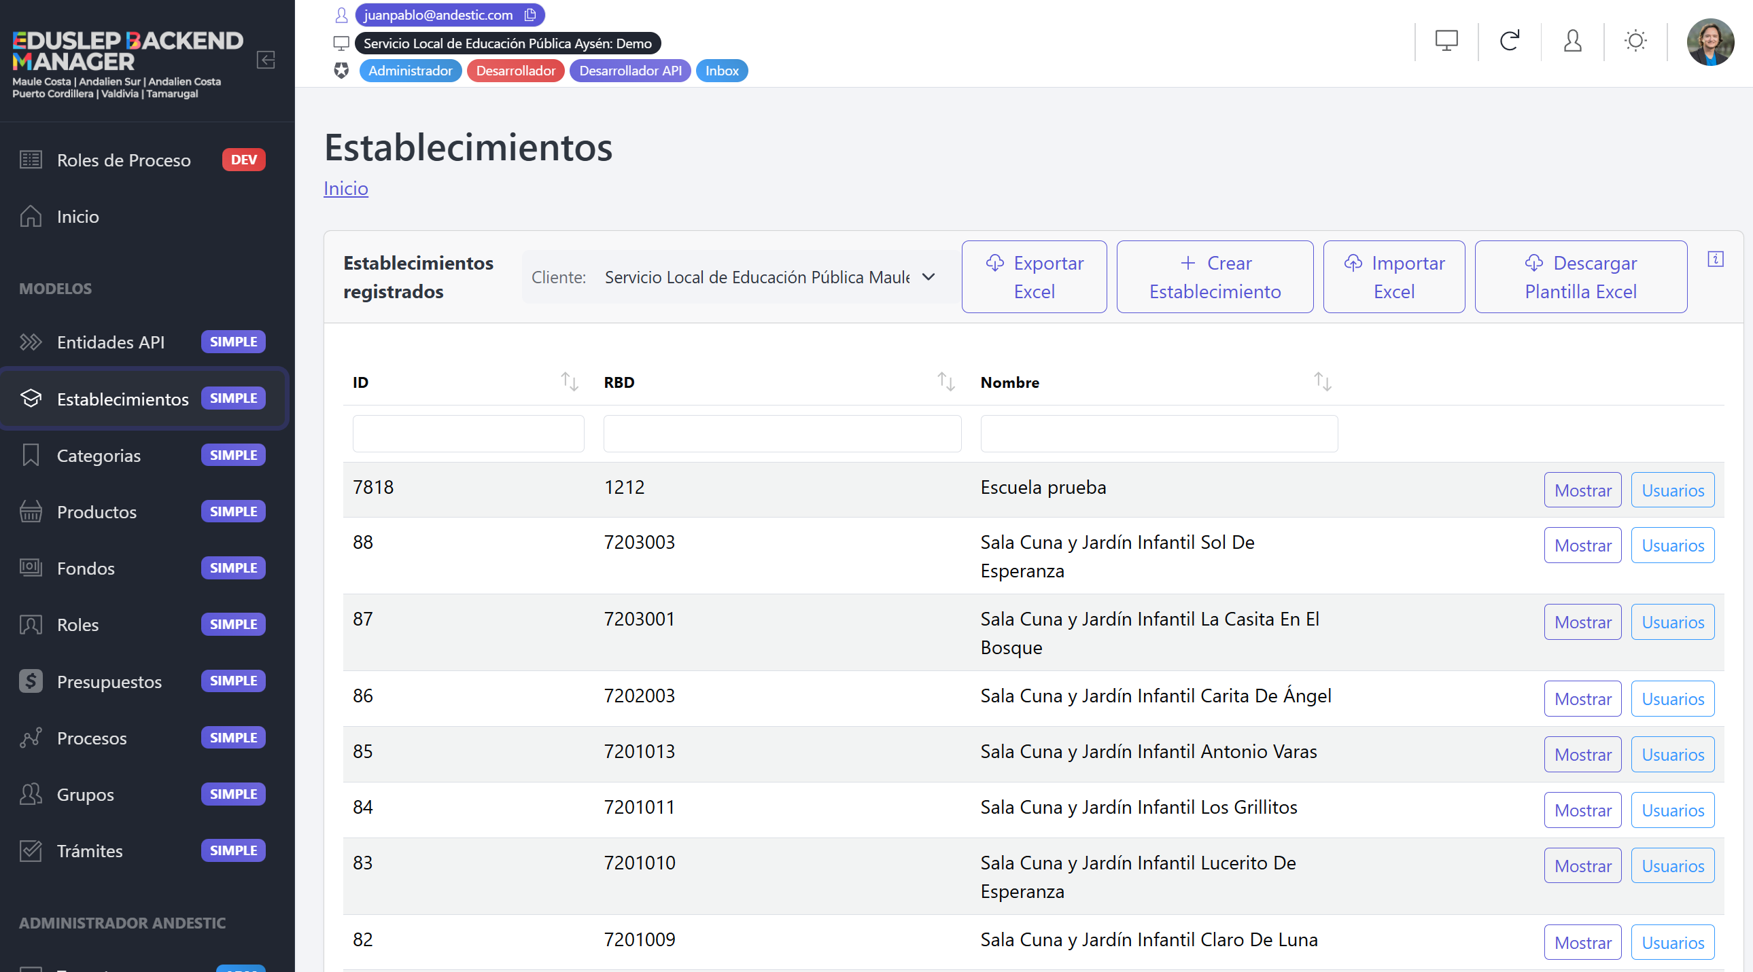Viewport: 1753px width, 972px height.
Task: Sort the table by the RBD column
Action: coord(945,382)
